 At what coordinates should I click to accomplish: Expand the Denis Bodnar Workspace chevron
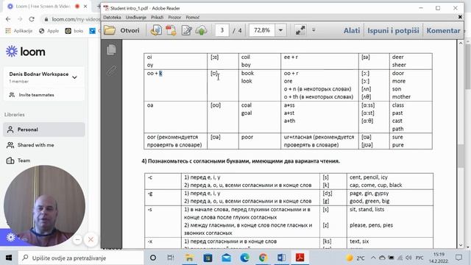[x=74, y=77]
